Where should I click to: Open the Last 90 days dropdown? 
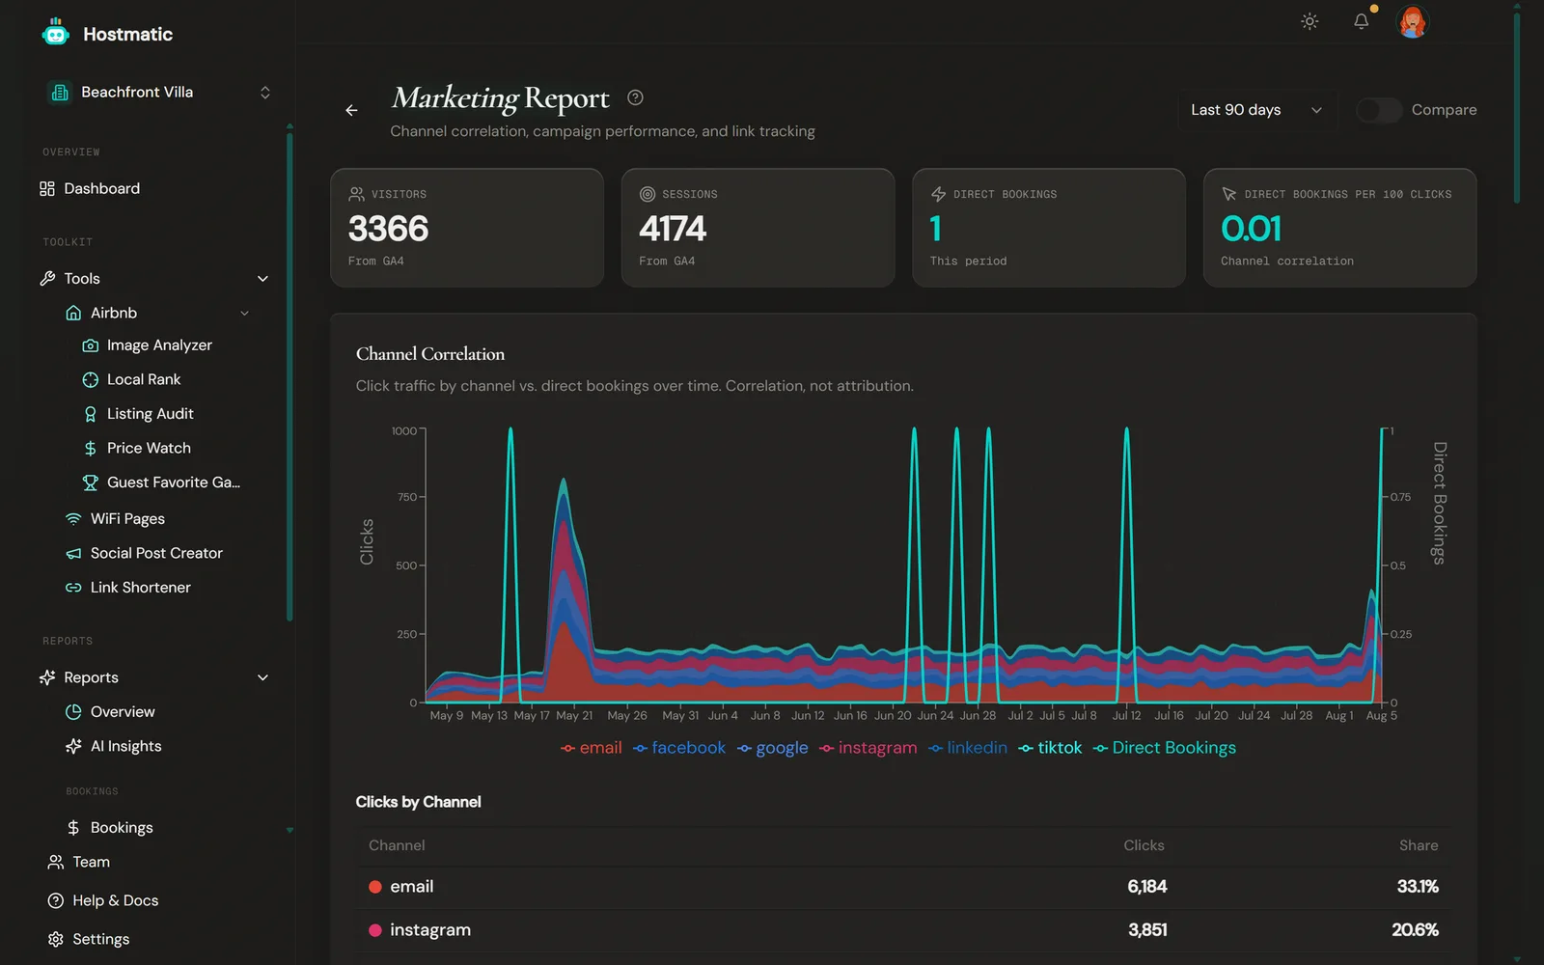(1257, 110)
